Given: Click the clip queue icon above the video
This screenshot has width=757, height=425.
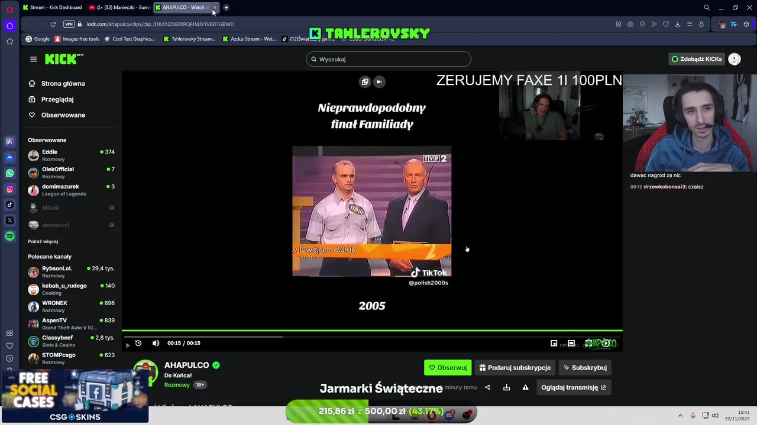Looking at the screenshot, I should (x=365, y=82).
